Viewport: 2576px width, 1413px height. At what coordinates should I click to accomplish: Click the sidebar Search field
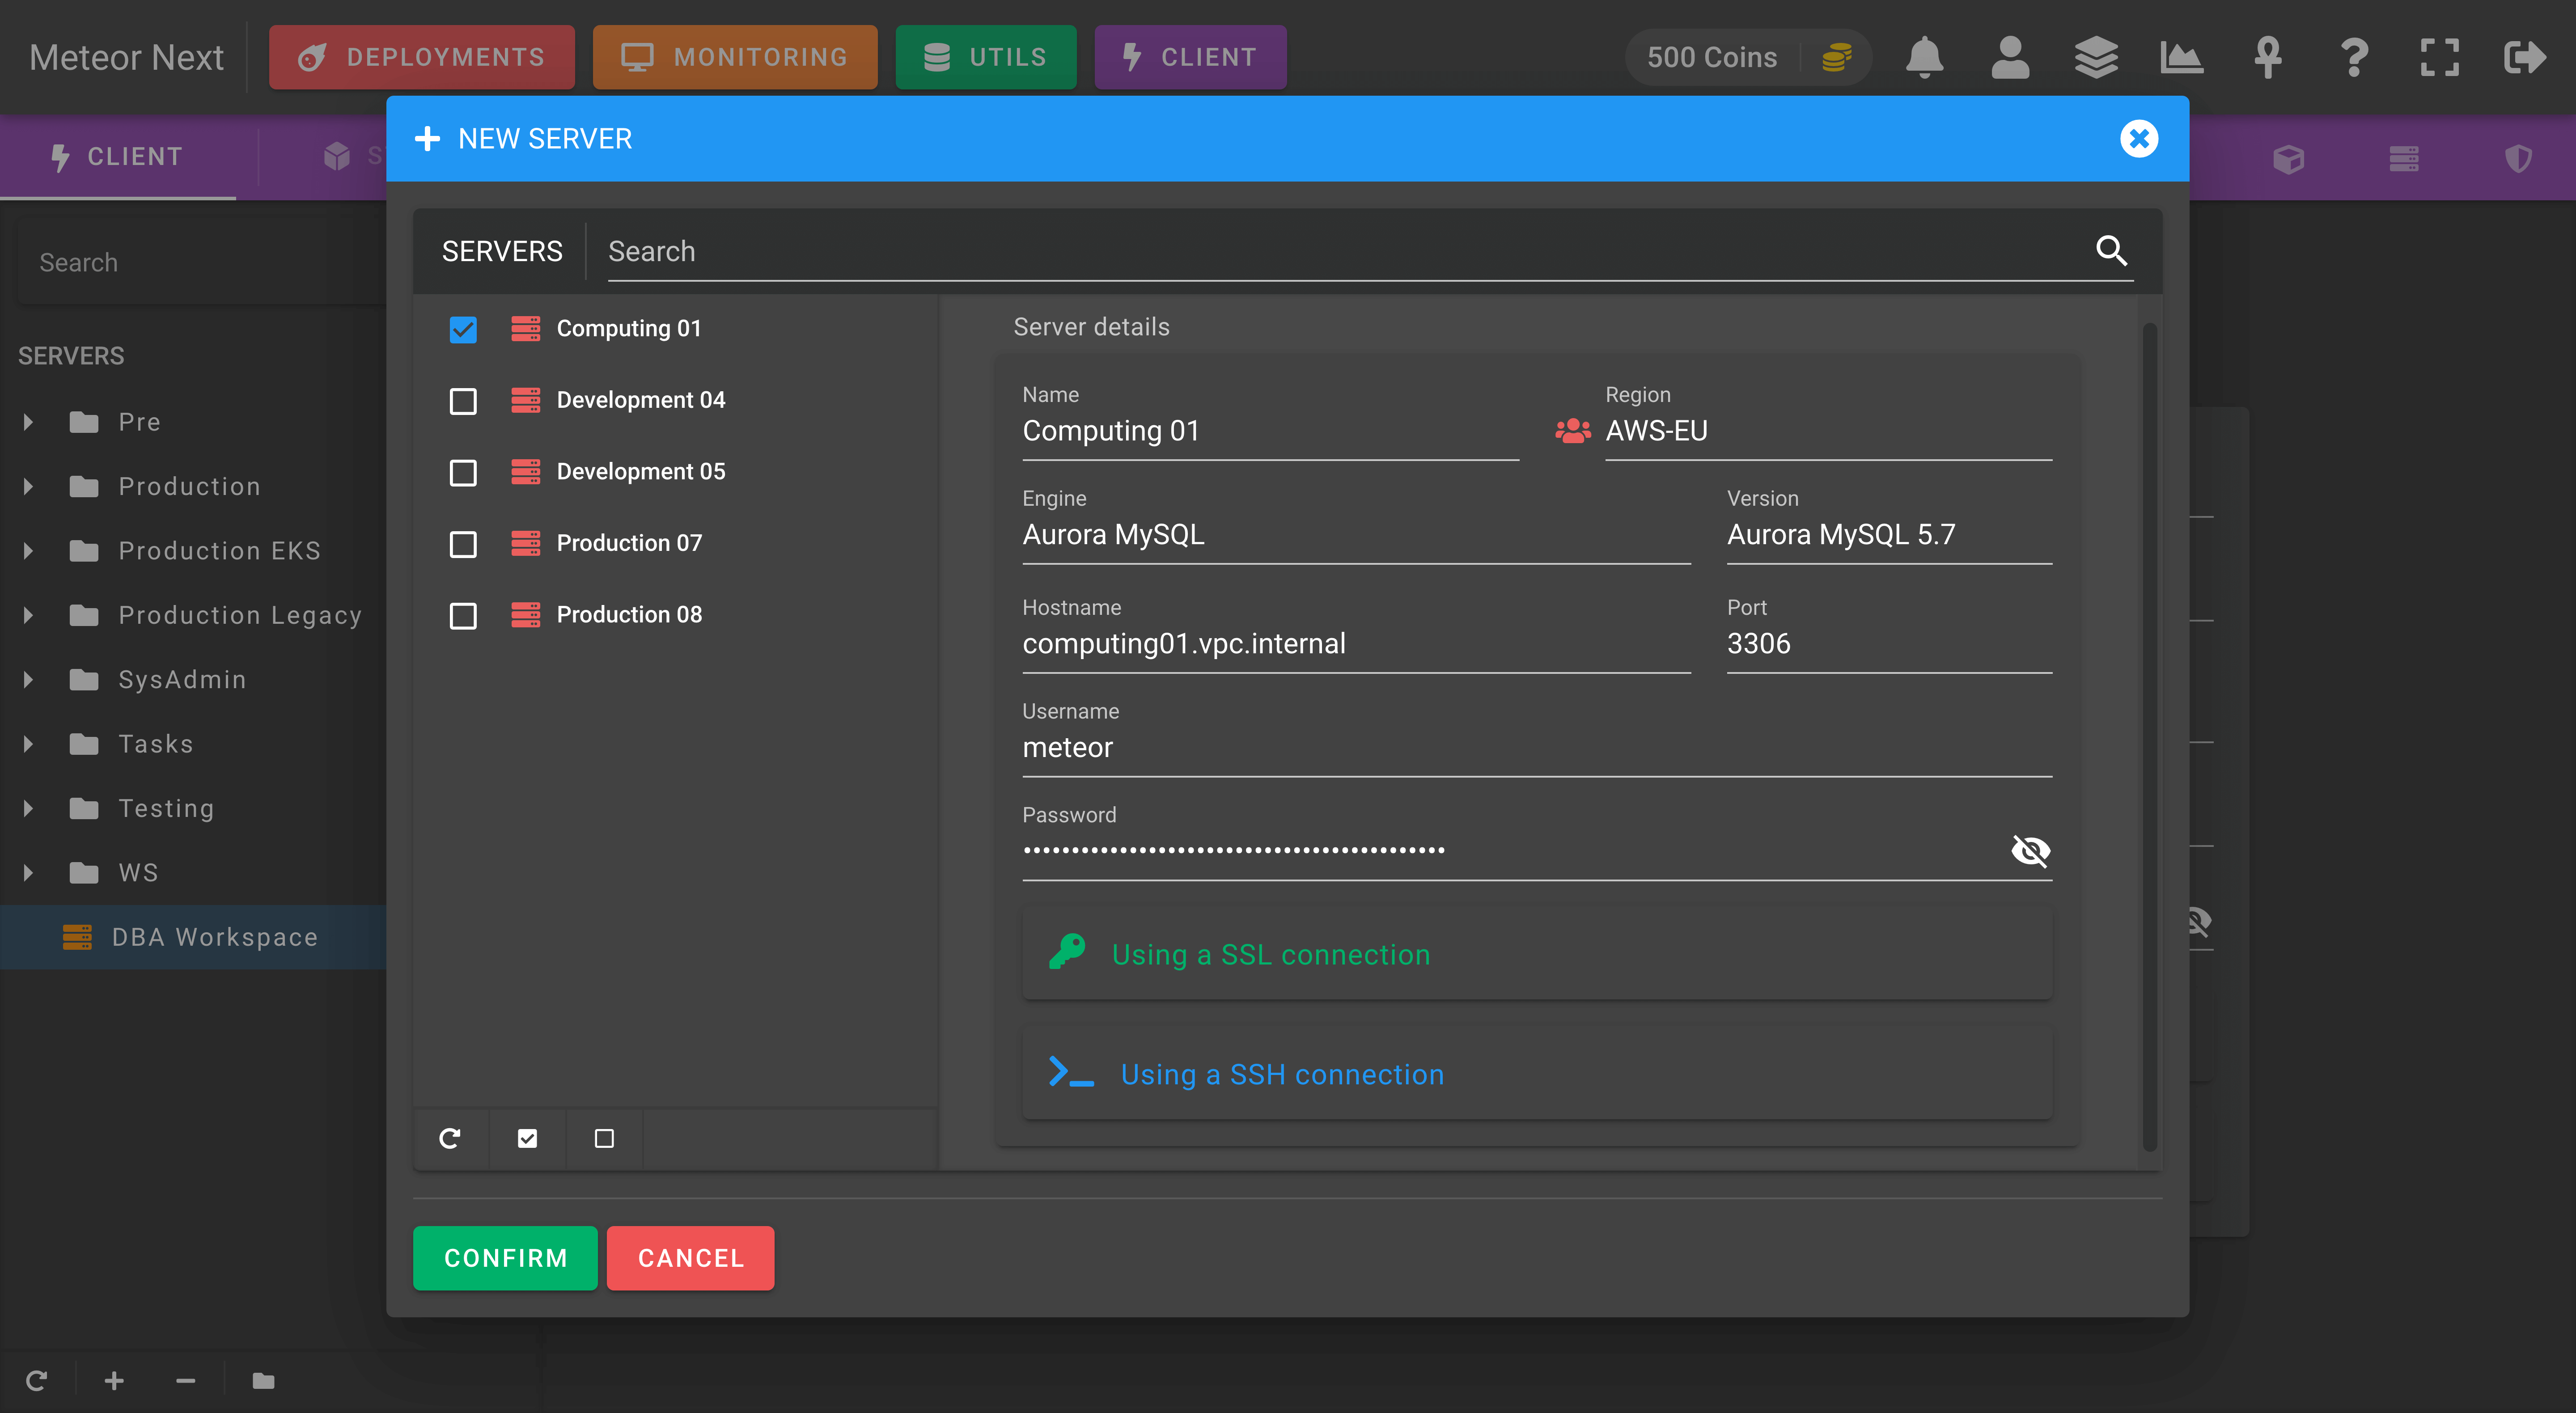[x=202, y=262]
